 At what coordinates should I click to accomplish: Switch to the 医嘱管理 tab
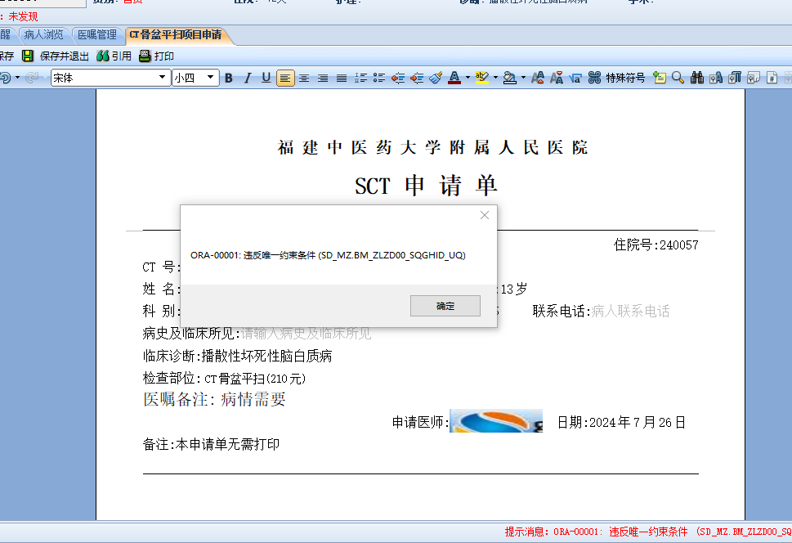(97, 34)
